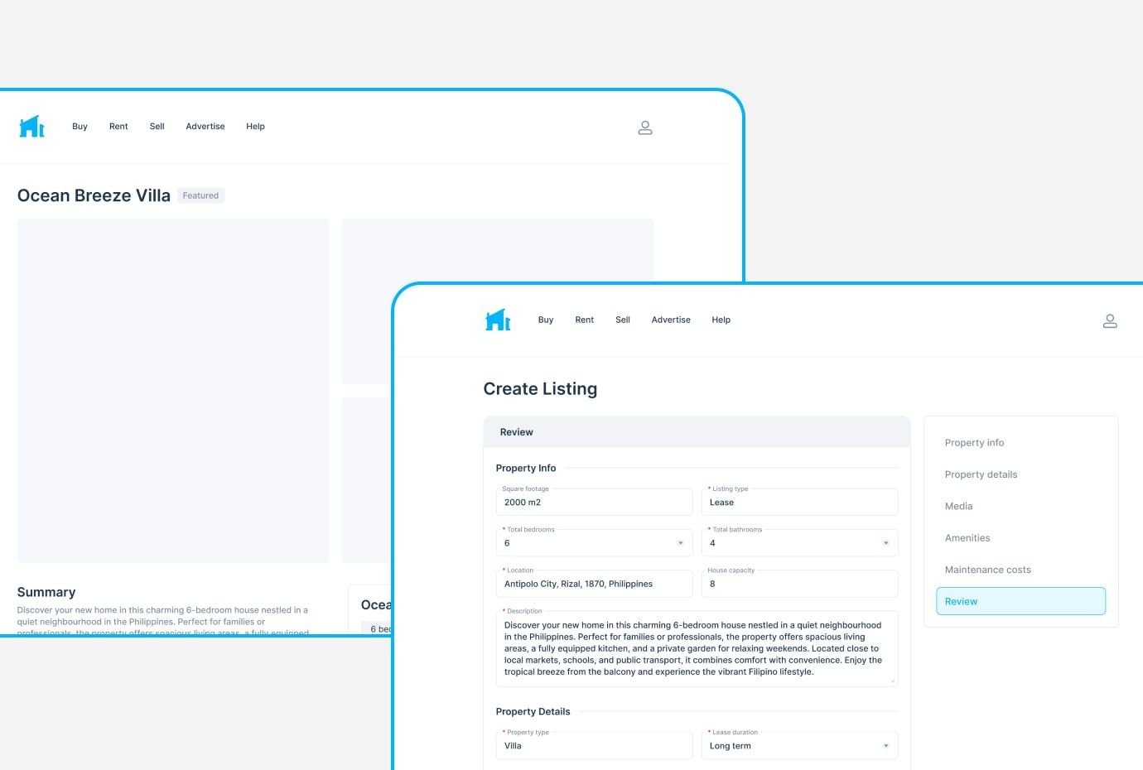Click the Review section header

pyautogui.click(x=697, y=432)
